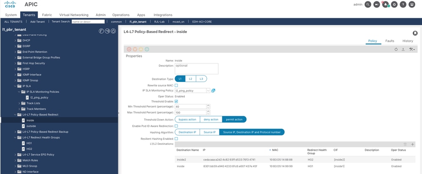Viewport: 422px width, 174px height.
Task: Click the major faults orange icon
Action: [x=135, y=49]
